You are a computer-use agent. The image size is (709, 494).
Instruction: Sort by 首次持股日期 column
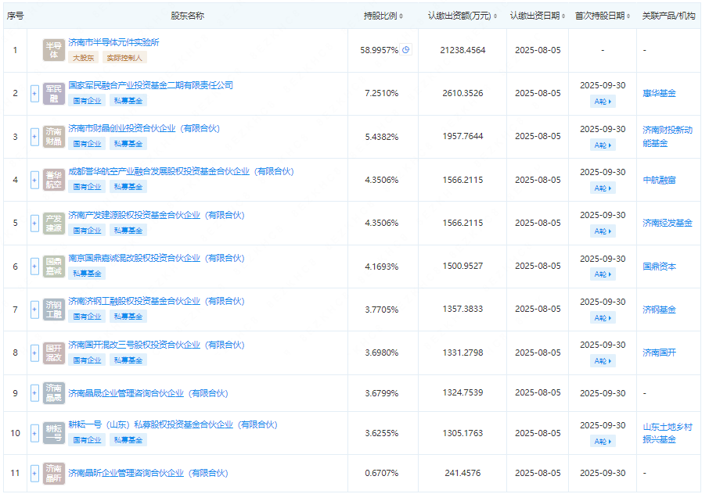point(604,16)
